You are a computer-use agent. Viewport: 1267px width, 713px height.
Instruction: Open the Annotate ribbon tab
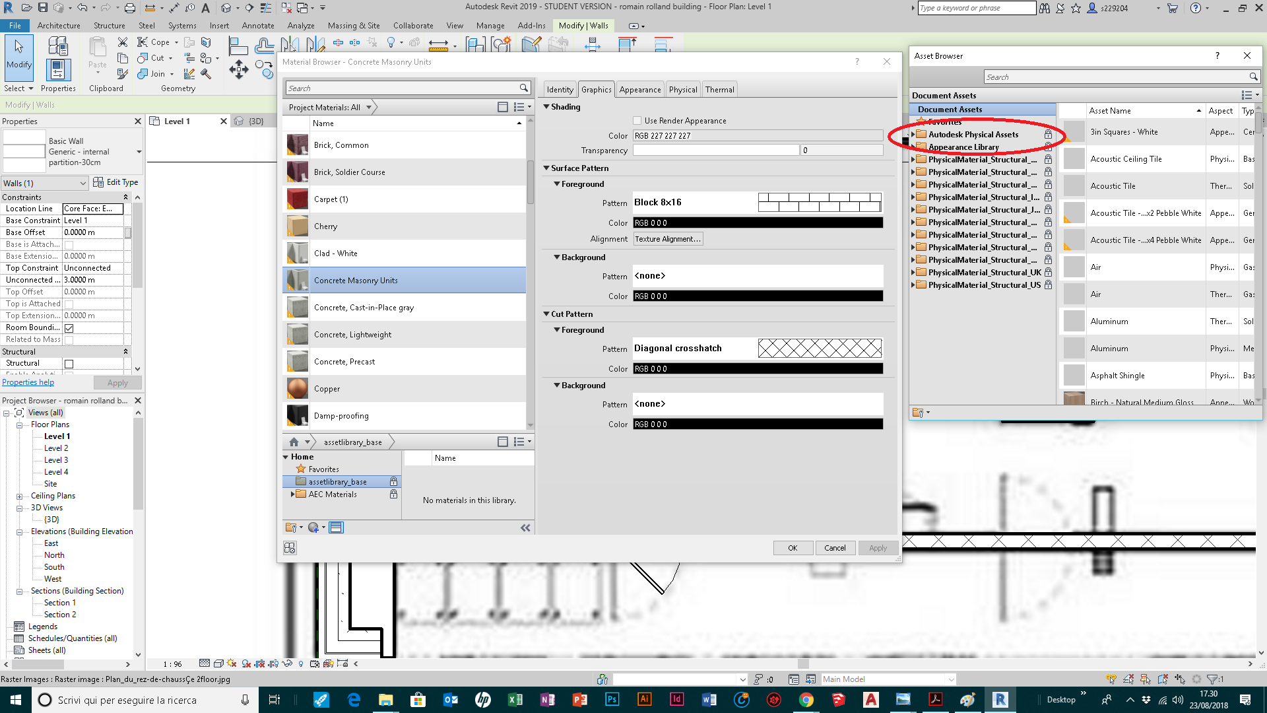pos(257,26)
